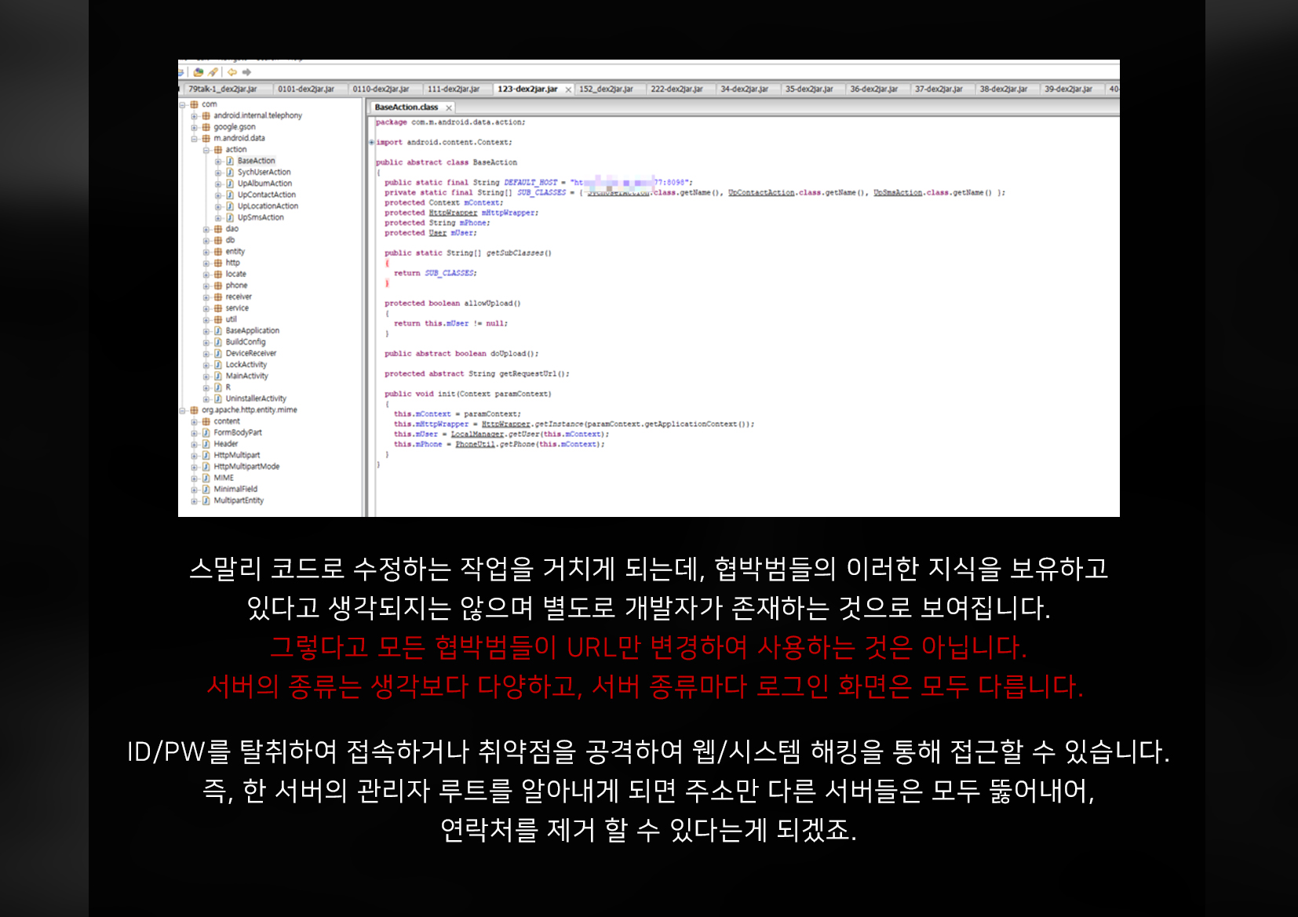Screen dimensions: 1298x917
Task: Select the receiver package in tree
Action: (x=239, y=297)
